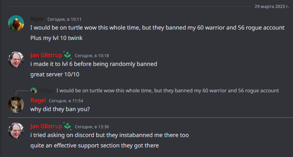Open Ngor's avatar profile picture
The image size is (293, 157).
pos(16,23)
